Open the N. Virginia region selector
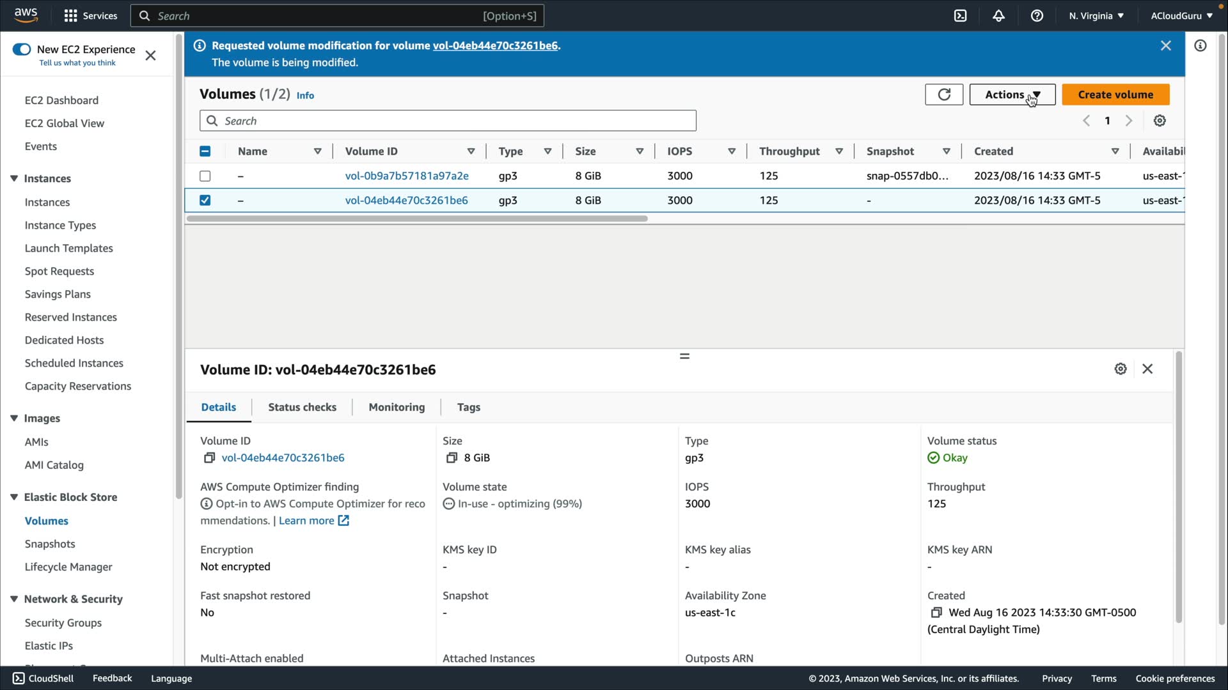 tap(1096, 16)
